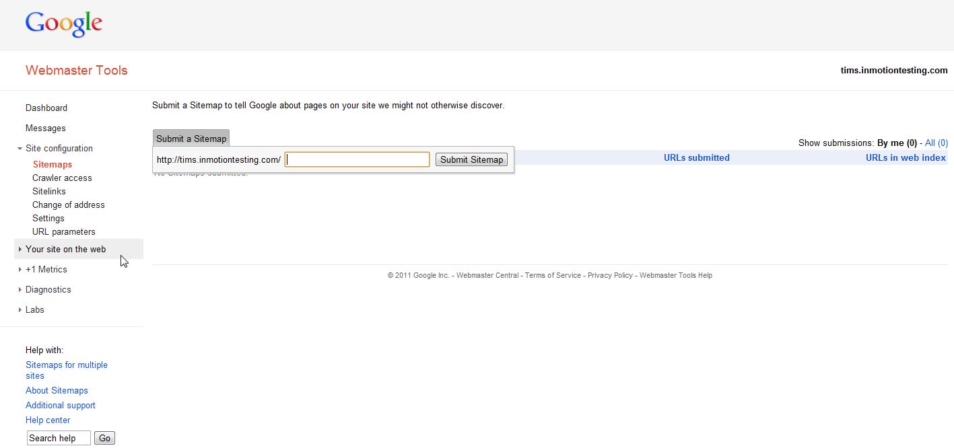Open Webmaster Tools Help footer link
The image size is (954, 448).
click(676, 275)
